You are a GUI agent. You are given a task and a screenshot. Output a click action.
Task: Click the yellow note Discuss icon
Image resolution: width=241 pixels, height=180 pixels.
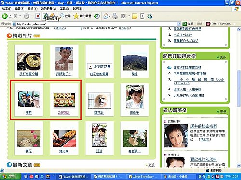click(134, 16)
